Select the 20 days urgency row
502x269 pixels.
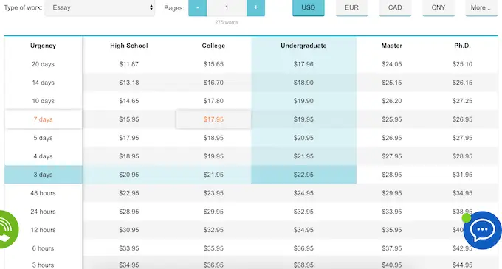click(x=44, y=64)
